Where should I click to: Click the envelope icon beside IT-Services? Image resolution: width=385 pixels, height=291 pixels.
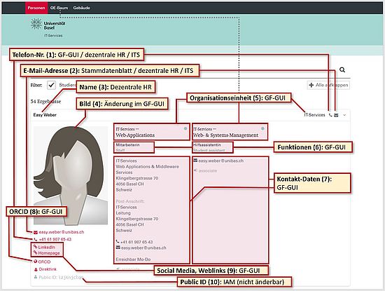[x=336, y=115]
